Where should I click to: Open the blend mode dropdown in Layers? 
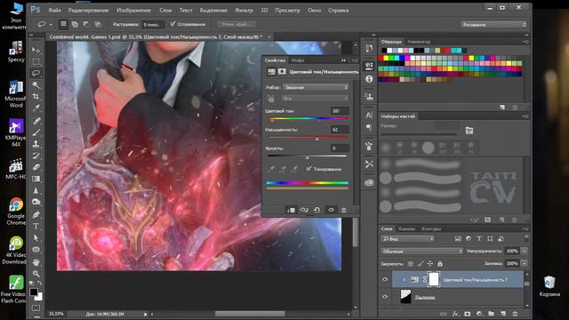(422, 251)
